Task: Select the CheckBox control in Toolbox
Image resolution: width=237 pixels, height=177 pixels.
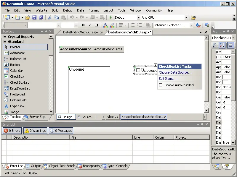Action: click(25, 77)
